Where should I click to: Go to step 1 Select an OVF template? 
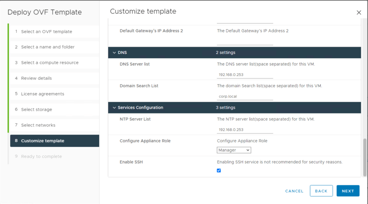(x=46, y=32)
